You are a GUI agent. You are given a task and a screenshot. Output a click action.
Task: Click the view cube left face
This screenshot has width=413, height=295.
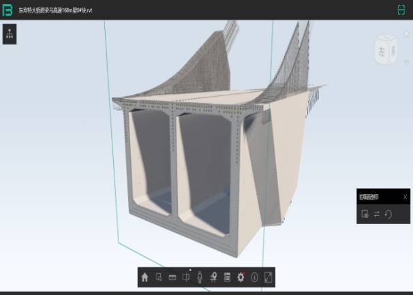click(382, 50)
